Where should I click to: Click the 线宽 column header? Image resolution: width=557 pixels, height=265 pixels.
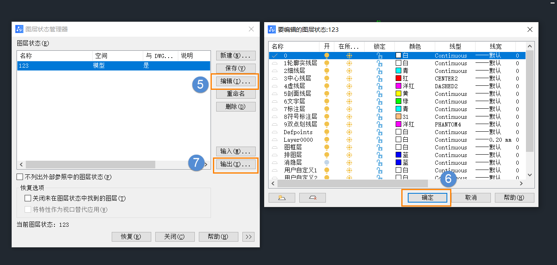point(496,46)
